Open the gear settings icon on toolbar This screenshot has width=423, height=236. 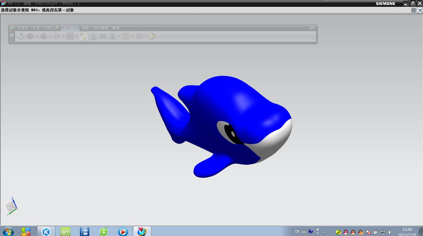pyautogui.click(x=12, y=35)
